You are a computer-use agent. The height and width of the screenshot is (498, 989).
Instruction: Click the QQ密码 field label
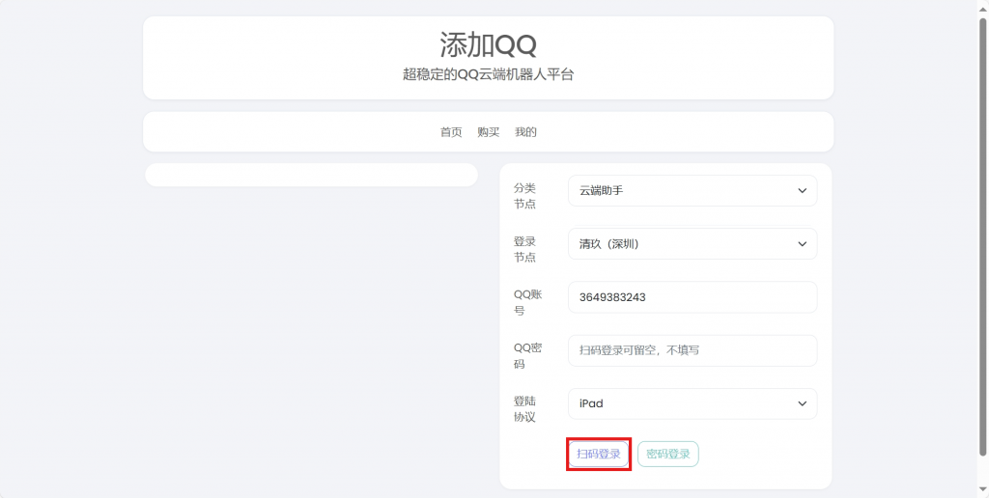(x=528, y=356)
